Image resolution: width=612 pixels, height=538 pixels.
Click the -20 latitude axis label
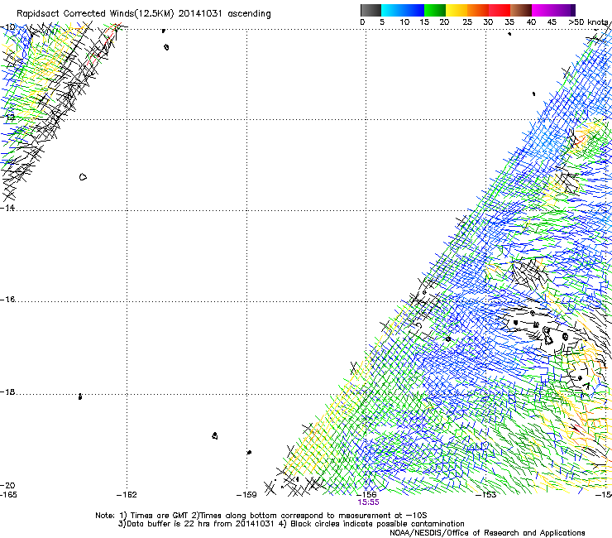click(x=7, y=485)
